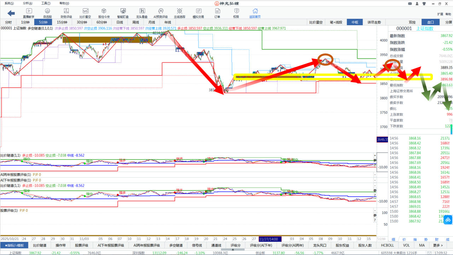Switch to the 15分钟 period tab
Image resolution: width=453 pixels, height=255 pixels.
pyautogui.click(x=63, y=22)
